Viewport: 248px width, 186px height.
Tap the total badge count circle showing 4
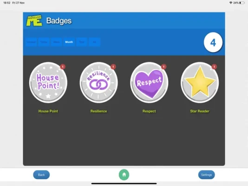coord(213,42)
